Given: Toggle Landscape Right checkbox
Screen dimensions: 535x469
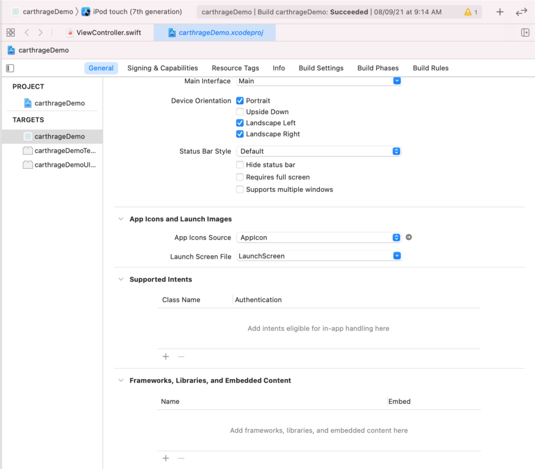Looking at the screenshot, I should 240,134.
